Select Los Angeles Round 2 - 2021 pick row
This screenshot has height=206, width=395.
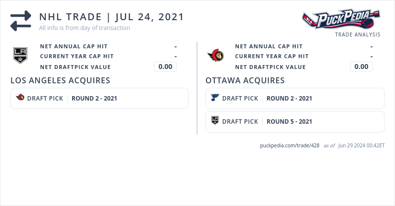99,98
